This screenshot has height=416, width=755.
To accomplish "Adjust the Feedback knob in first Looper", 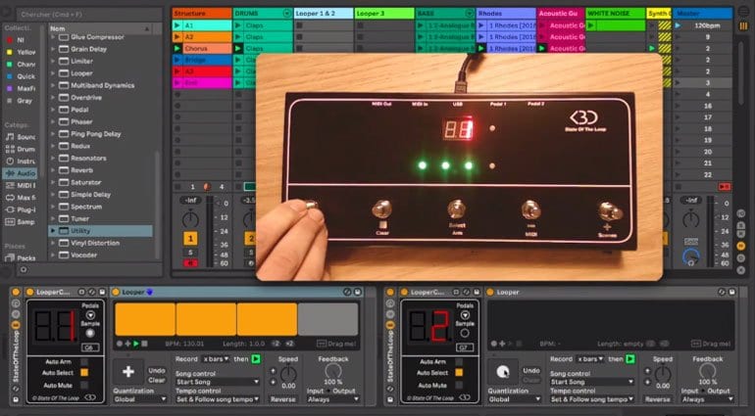I will point(332,371).
